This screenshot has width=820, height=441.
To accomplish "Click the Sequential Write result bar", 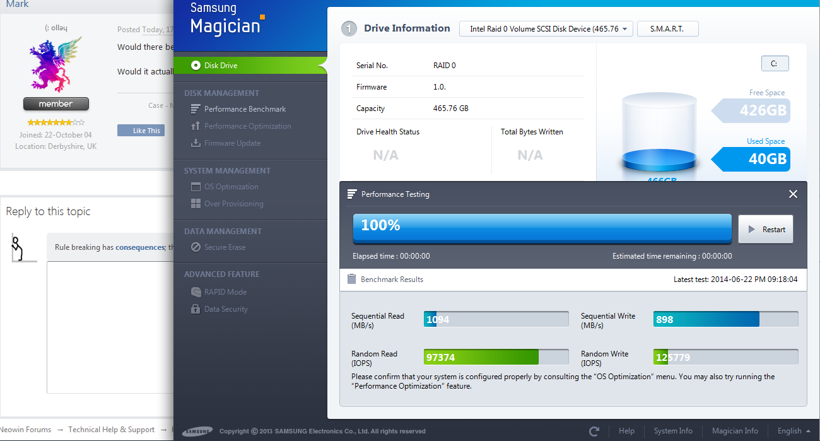I will [x=725, y=319].
